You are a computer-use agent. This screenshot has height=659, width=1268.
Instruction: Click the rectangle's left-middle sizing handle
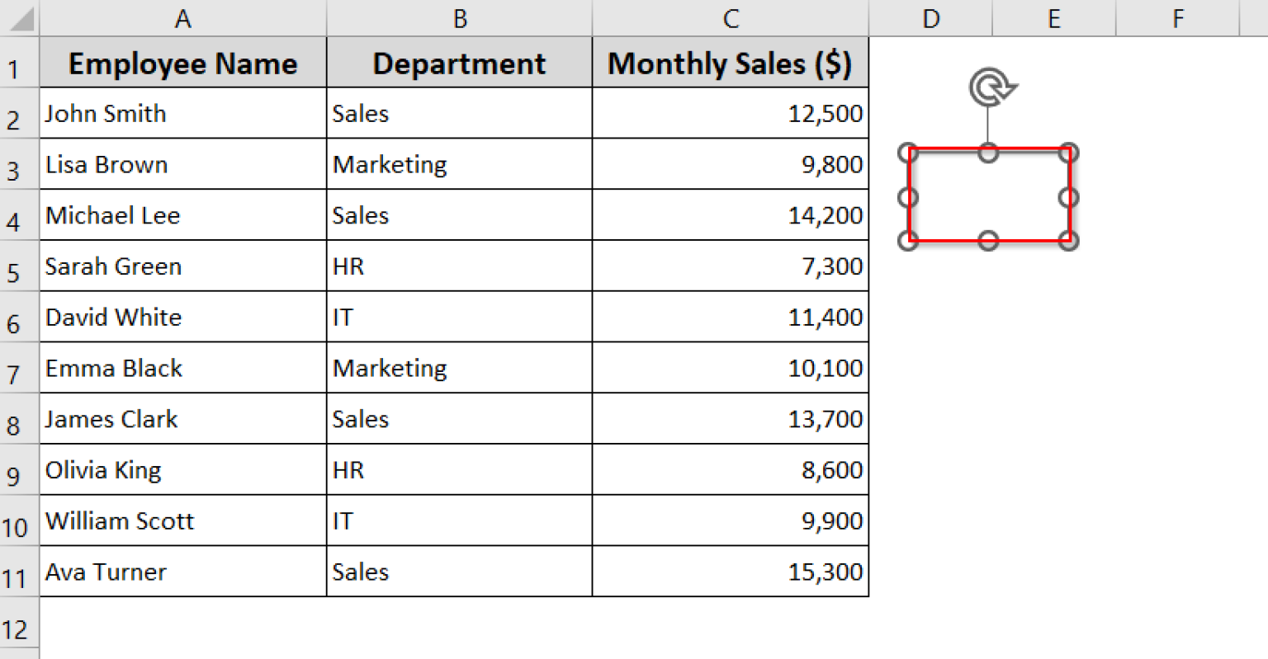[x=908, y=197]
